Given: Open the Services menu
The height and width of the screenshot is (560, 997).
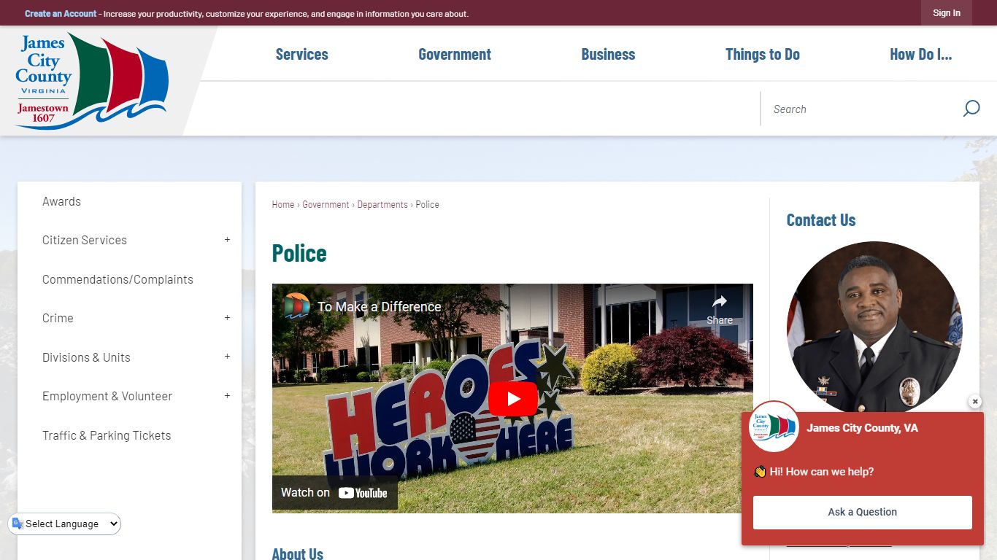Looking at the screenshot, I should (x=301, y=54).
